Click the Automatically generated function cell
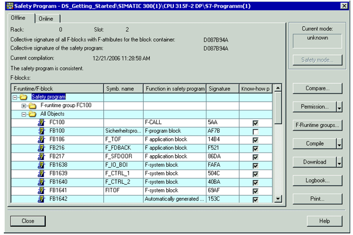The image size is (353, 235). [x=175, y=199]
